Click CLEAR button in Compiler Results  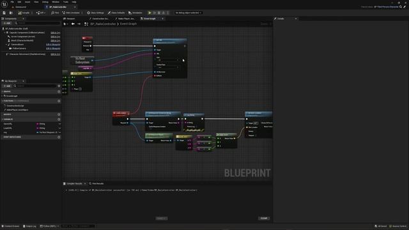(x=264, y=218)
